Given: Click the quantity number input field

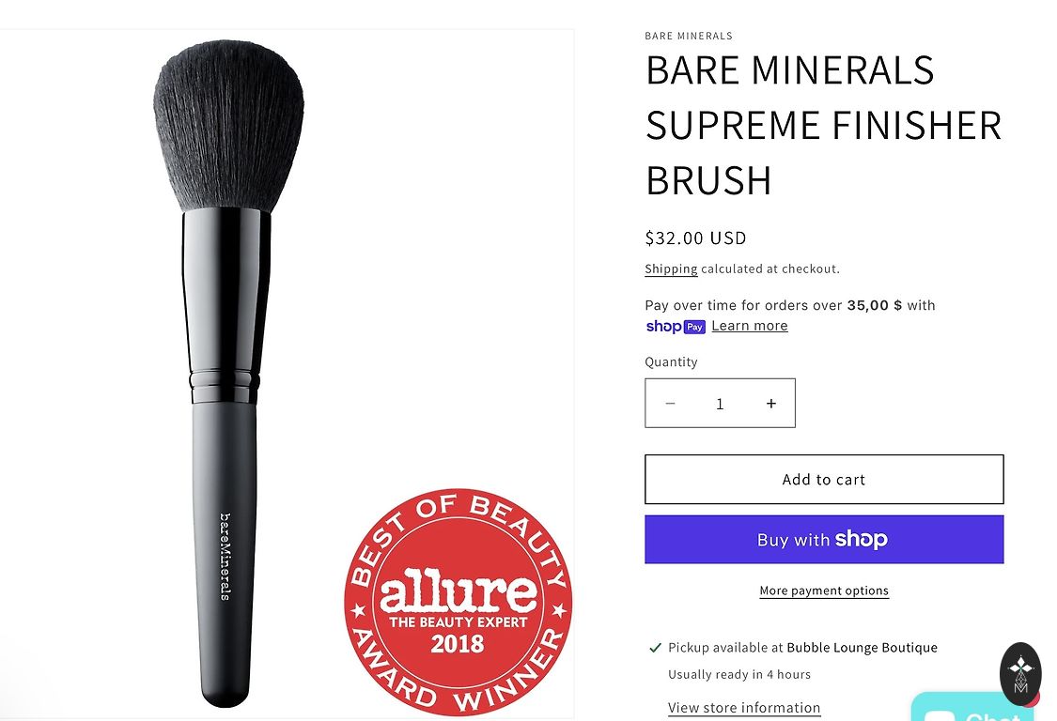Looking at the screenshot, I should point(721,404).
